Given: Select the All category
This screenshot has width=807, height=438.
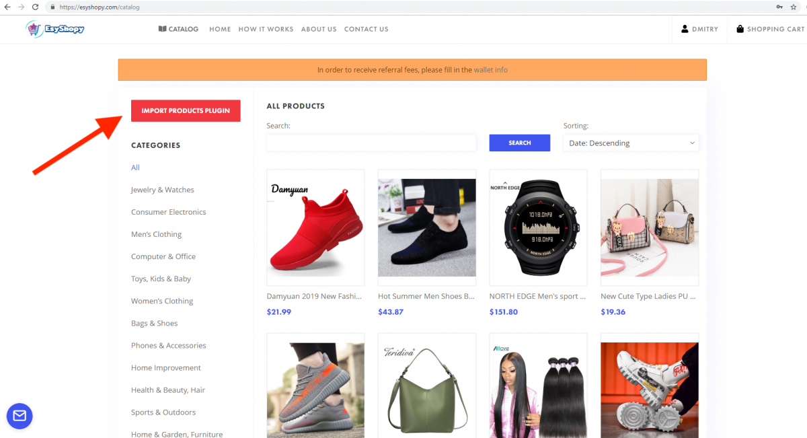Looking at the screenshot, I should 135,168.
